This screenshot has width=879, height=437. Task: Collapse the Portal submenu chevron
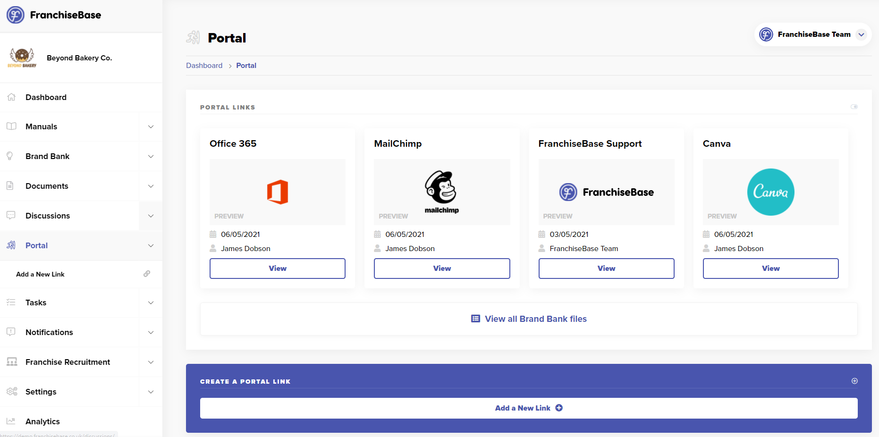[151, 245]
